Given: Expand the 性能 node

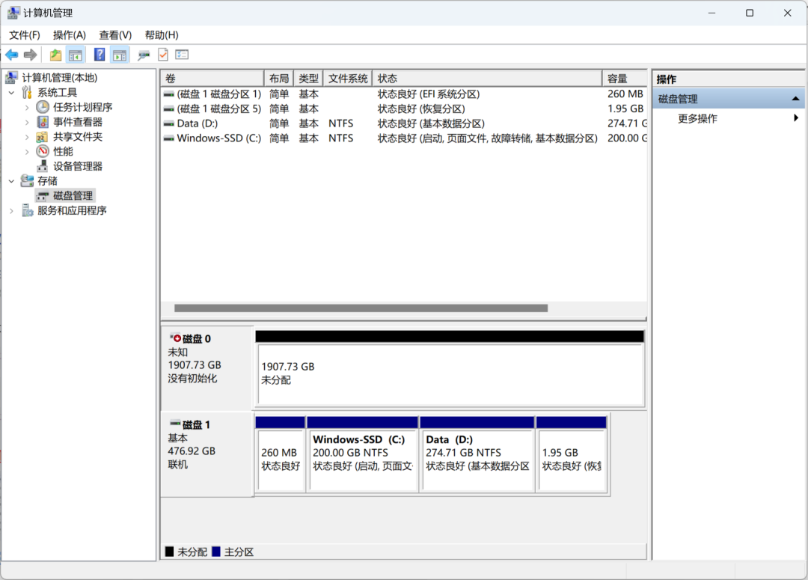Looking at the screenshot, I should tap(28, 152).
